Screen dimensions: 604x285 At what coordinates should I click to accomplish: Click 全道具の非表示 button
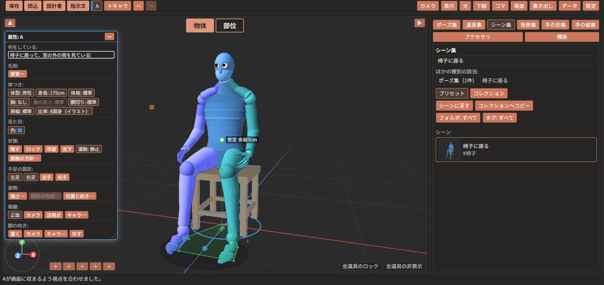click(x=404, y=266)
